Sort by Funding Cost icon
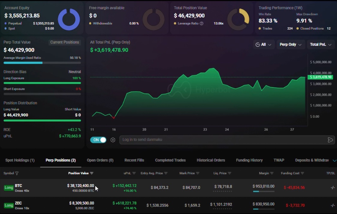 pyautogui.click(x=302, y=173)
